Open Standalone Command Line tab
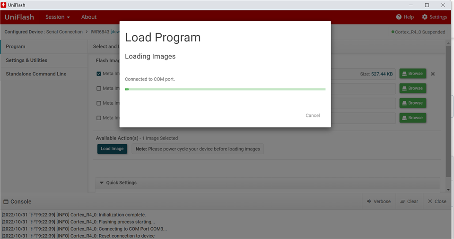This screenshot has height=239, width=454. click(x=44, y=74)
